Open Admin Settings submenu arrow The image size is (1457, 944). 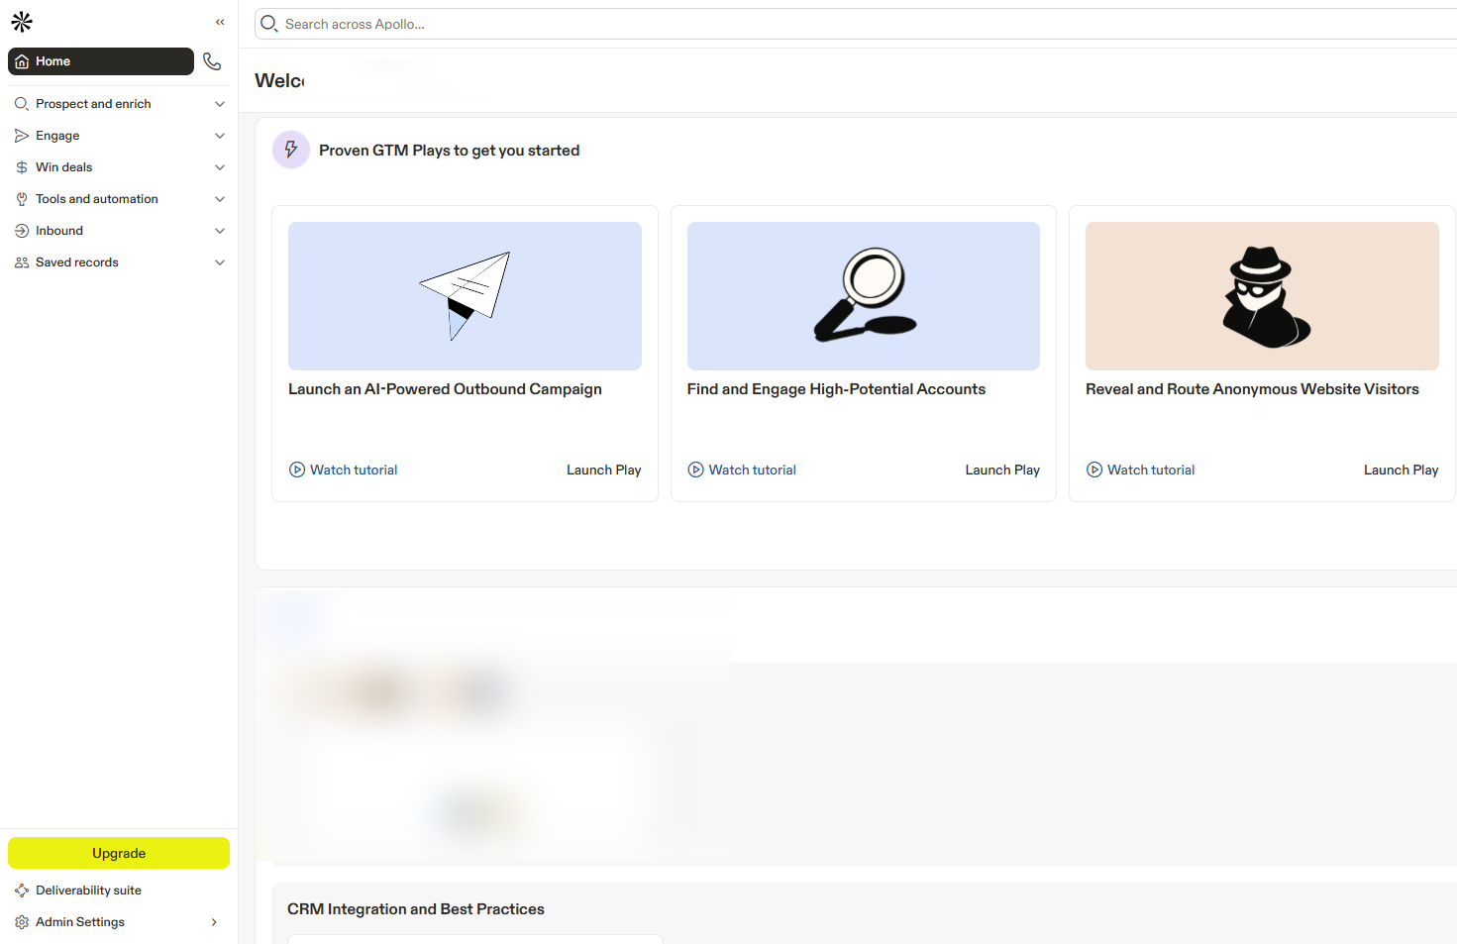point(214,922)
